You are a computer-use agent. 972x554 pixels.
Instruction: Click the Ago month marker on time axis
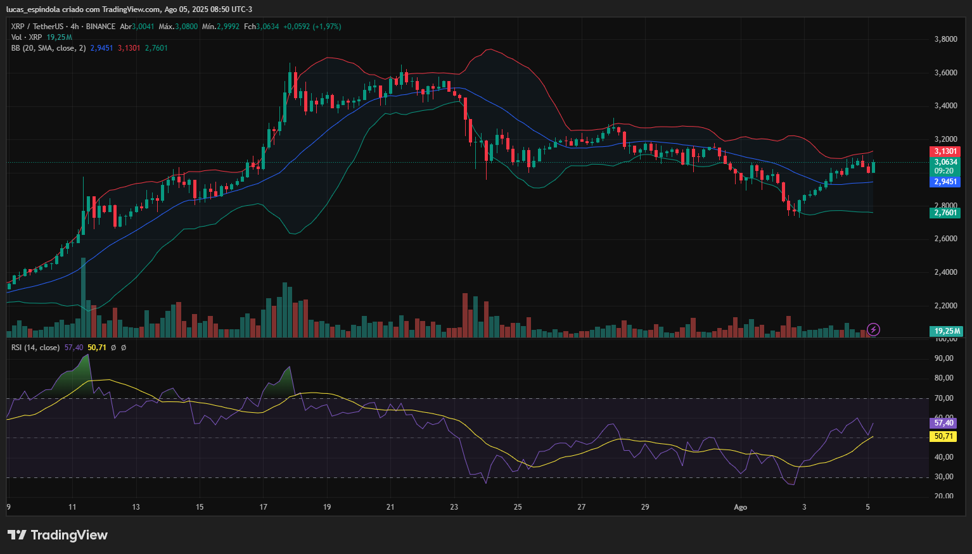740,507
